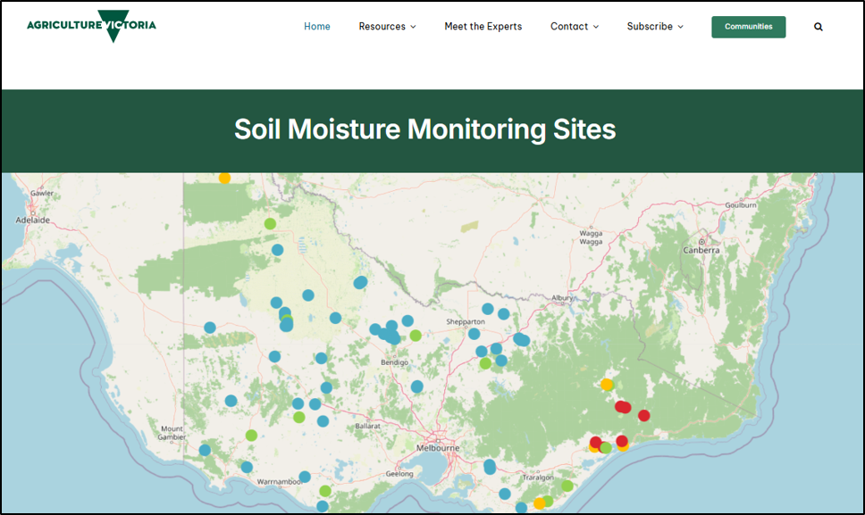Click the Agriculture Victoria logo
This screenshot has height=515, width=865.
(x=91, y=26)
